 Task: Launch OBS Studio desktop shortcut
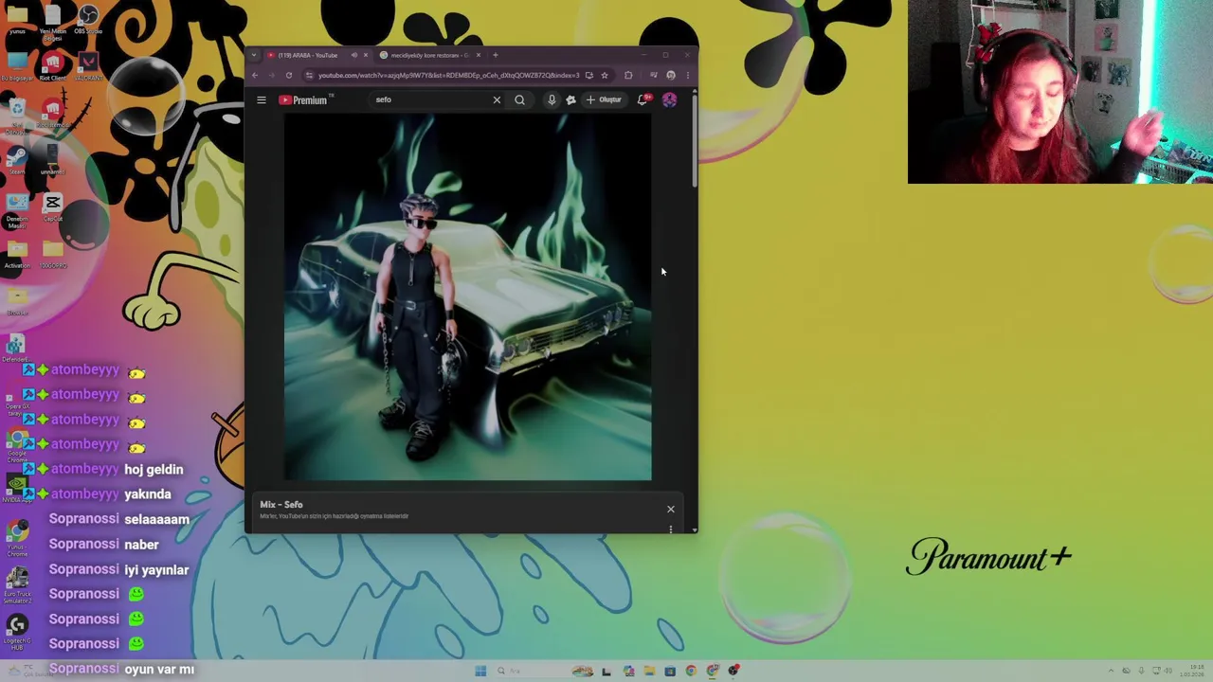[x=88, y=20]
